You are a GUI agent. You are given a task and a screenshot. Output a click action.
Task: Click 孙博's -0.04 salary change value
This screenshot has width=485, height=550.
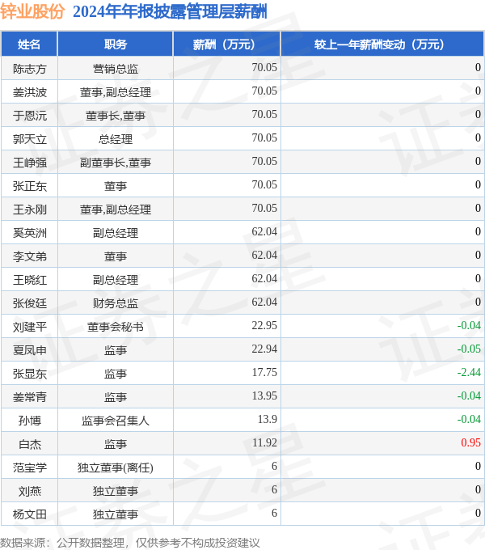click(x=469, y=419)
